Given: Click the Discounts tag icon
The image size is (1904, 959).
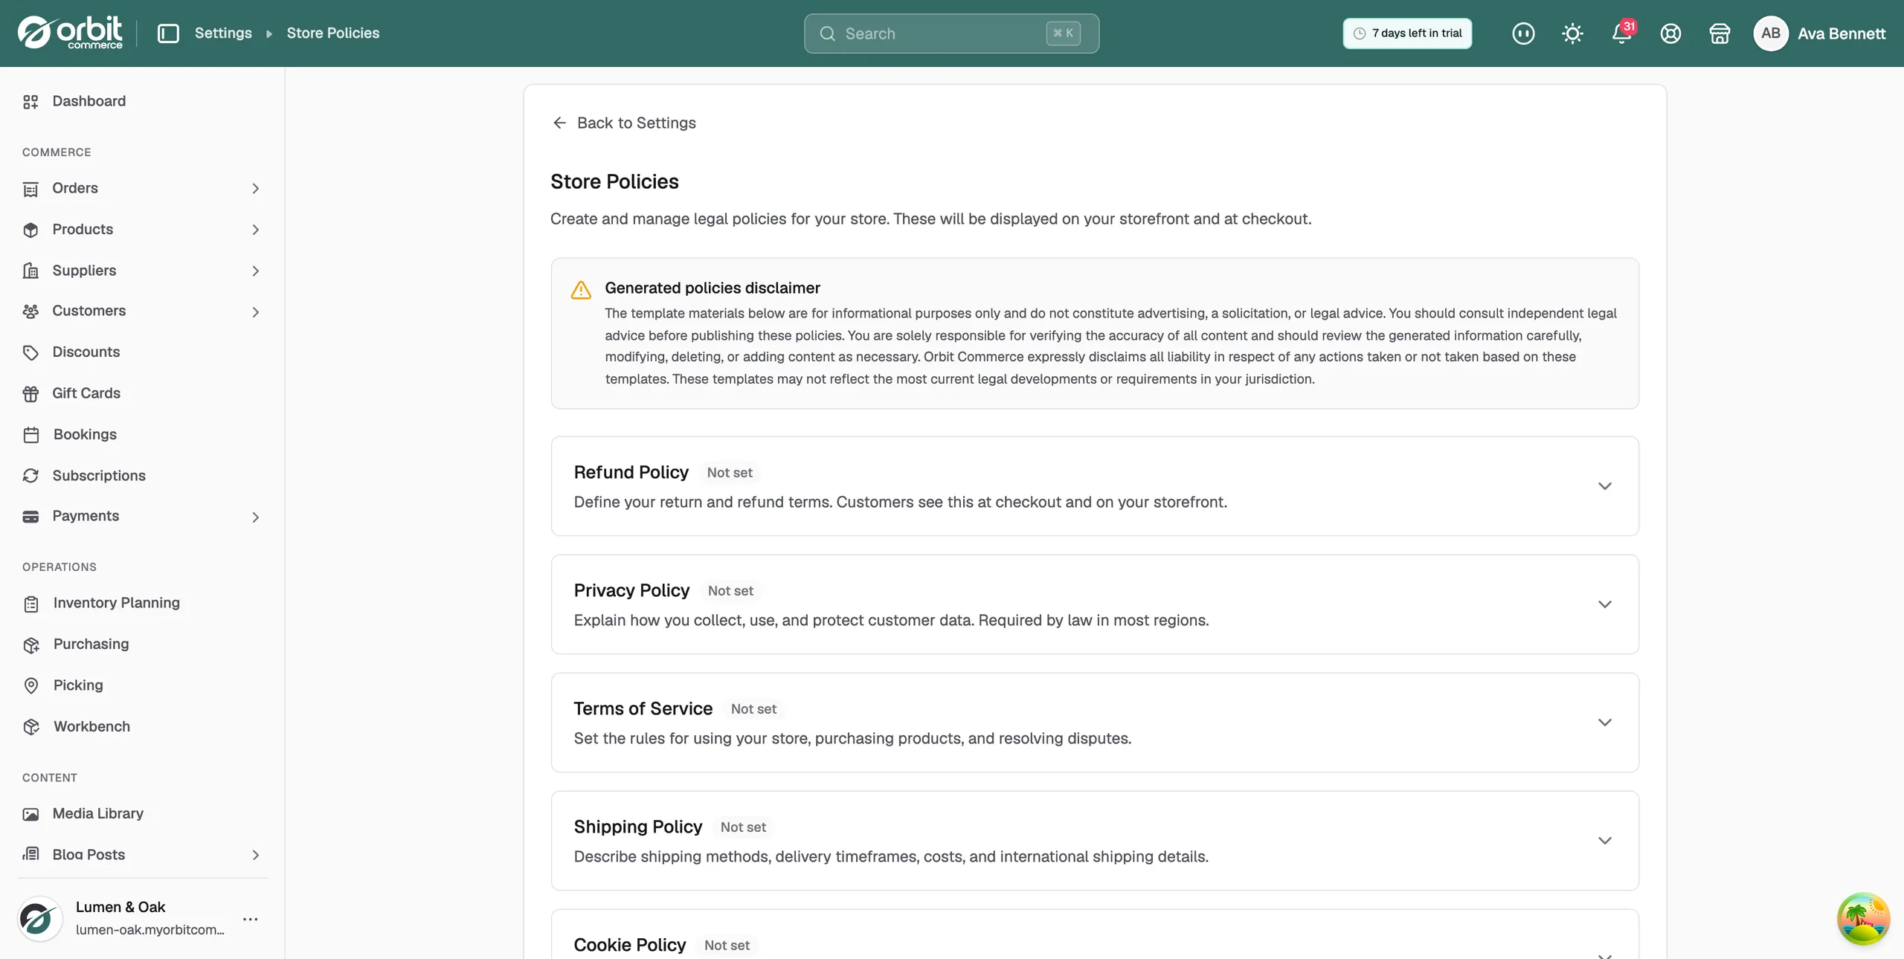Looking at the screenshot, I should [x=30, y=352].
